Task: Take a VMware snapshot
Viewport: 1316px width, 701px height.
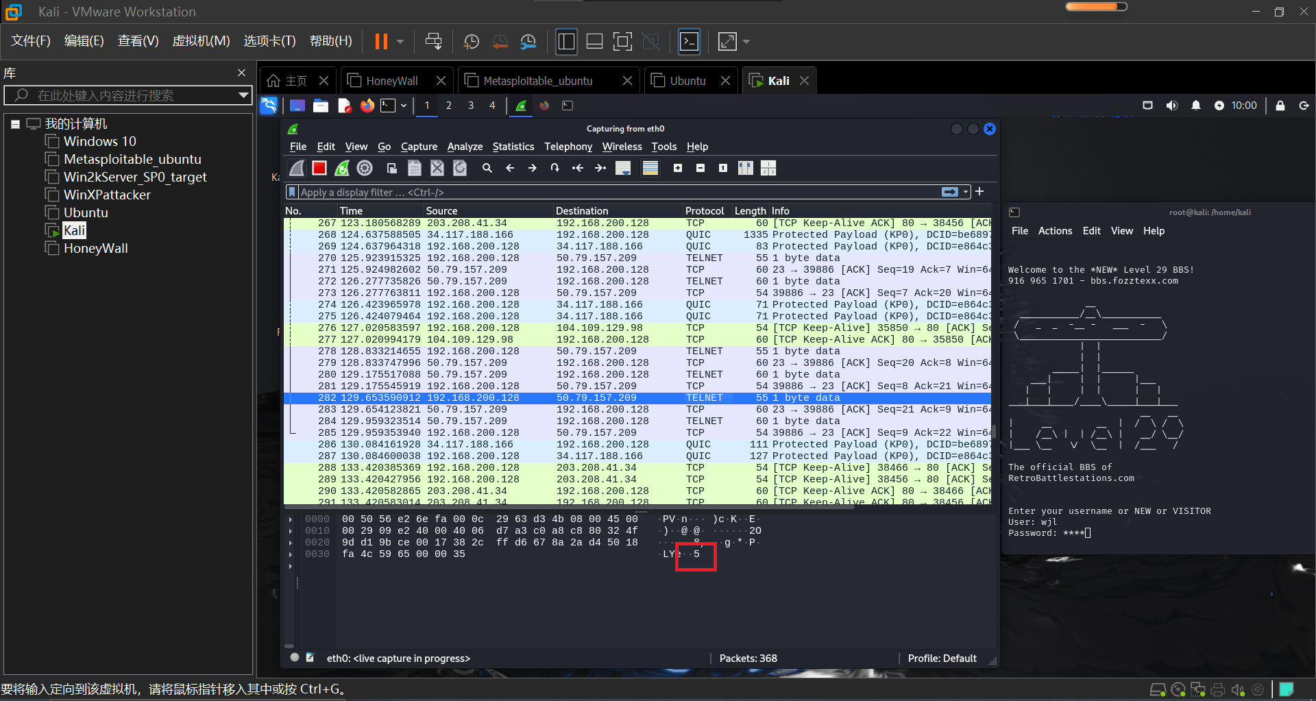Action: (472, 42)
